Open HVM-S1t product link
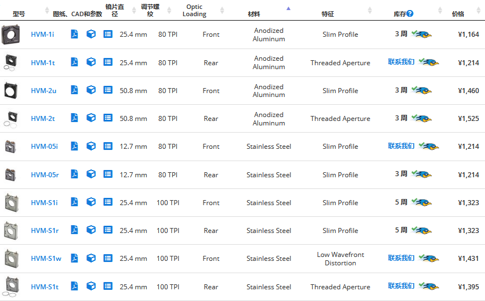The image size is (485, 301). pos(45,287)
